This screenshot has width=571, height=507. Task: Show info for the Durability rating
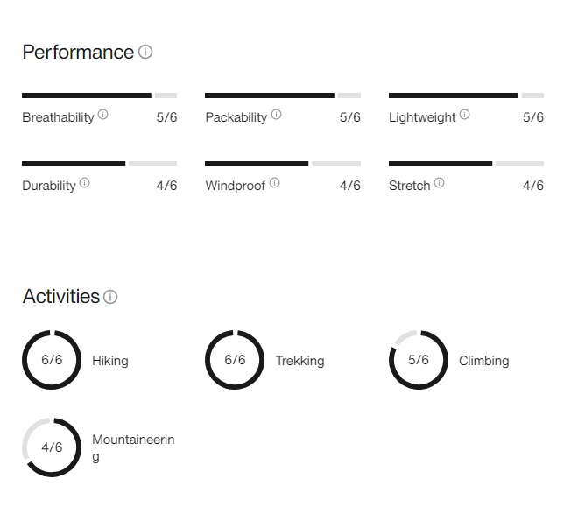(x=84, y=183)
